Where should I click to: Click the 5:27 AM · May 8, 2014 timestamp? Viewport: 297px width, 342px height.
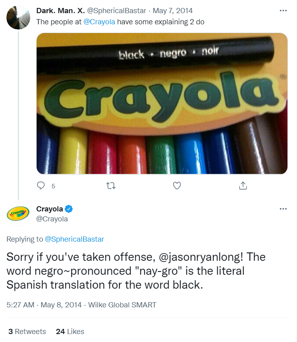tap(44, 305)
